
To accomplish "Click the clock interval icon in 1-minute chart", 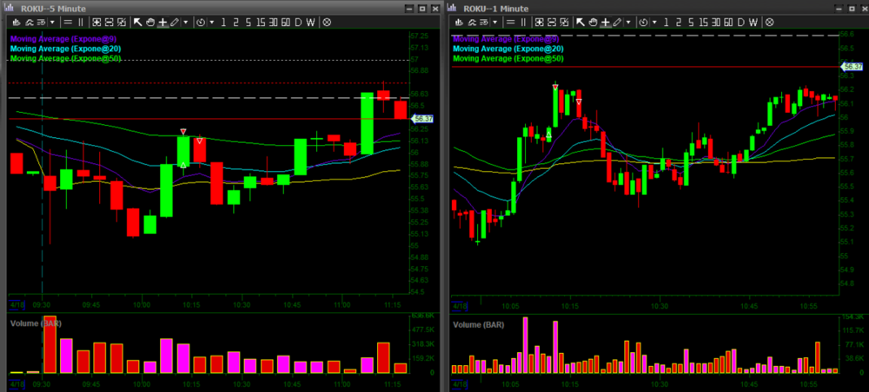I will pos(642,22).
